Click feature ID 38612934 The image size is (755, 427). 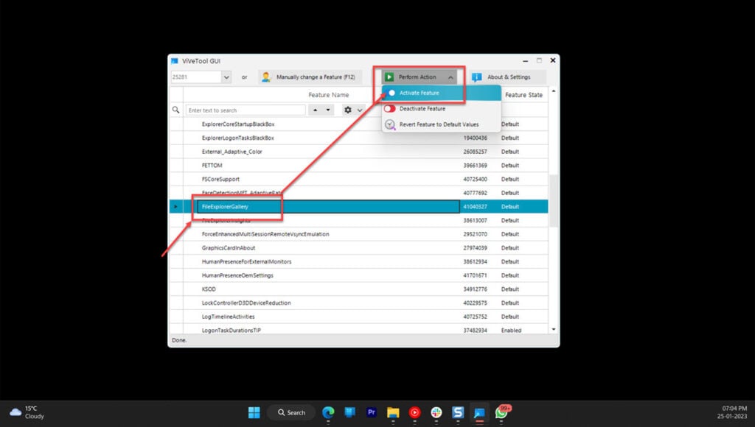coord(476,261)
